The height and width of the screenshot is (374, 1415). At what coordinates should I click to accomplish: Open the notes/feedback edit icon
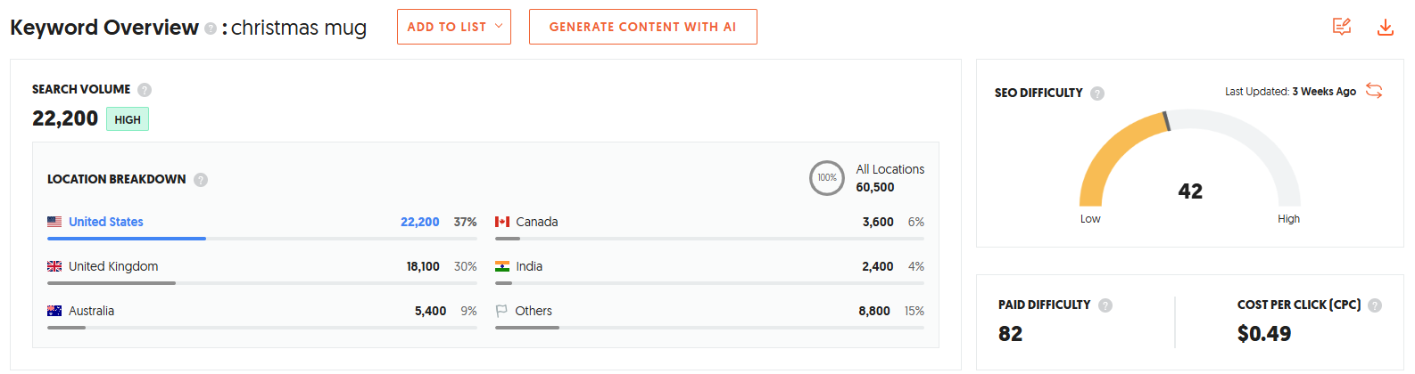1342,27
